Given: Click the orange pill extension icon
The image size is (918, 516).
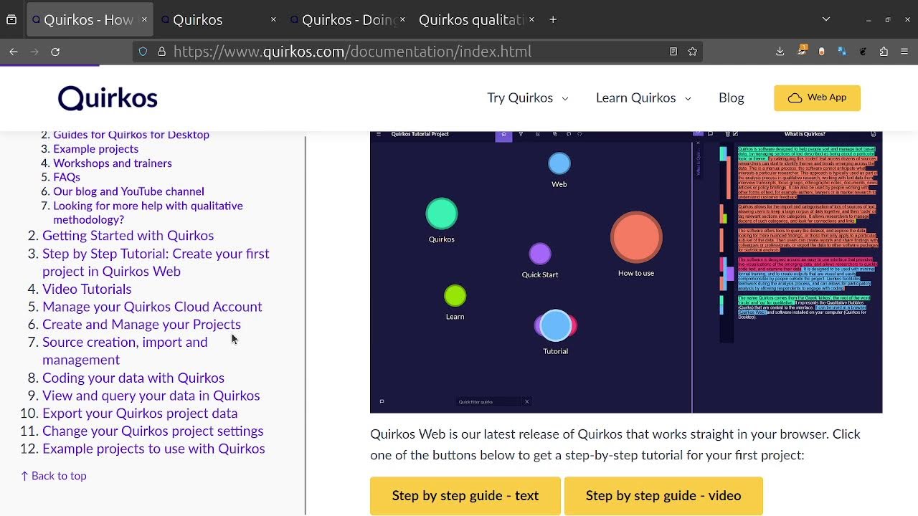Looking at the screenshot, I should click(822, 52).
